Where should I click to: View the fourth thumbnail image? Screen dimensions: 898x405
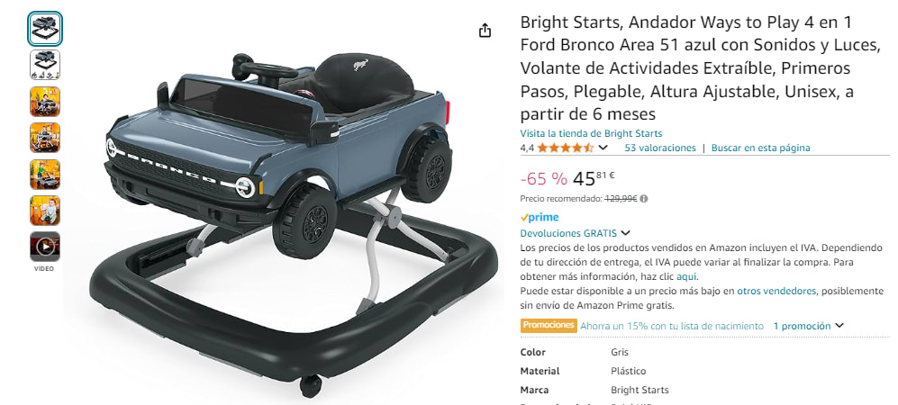tap(45, 138)
